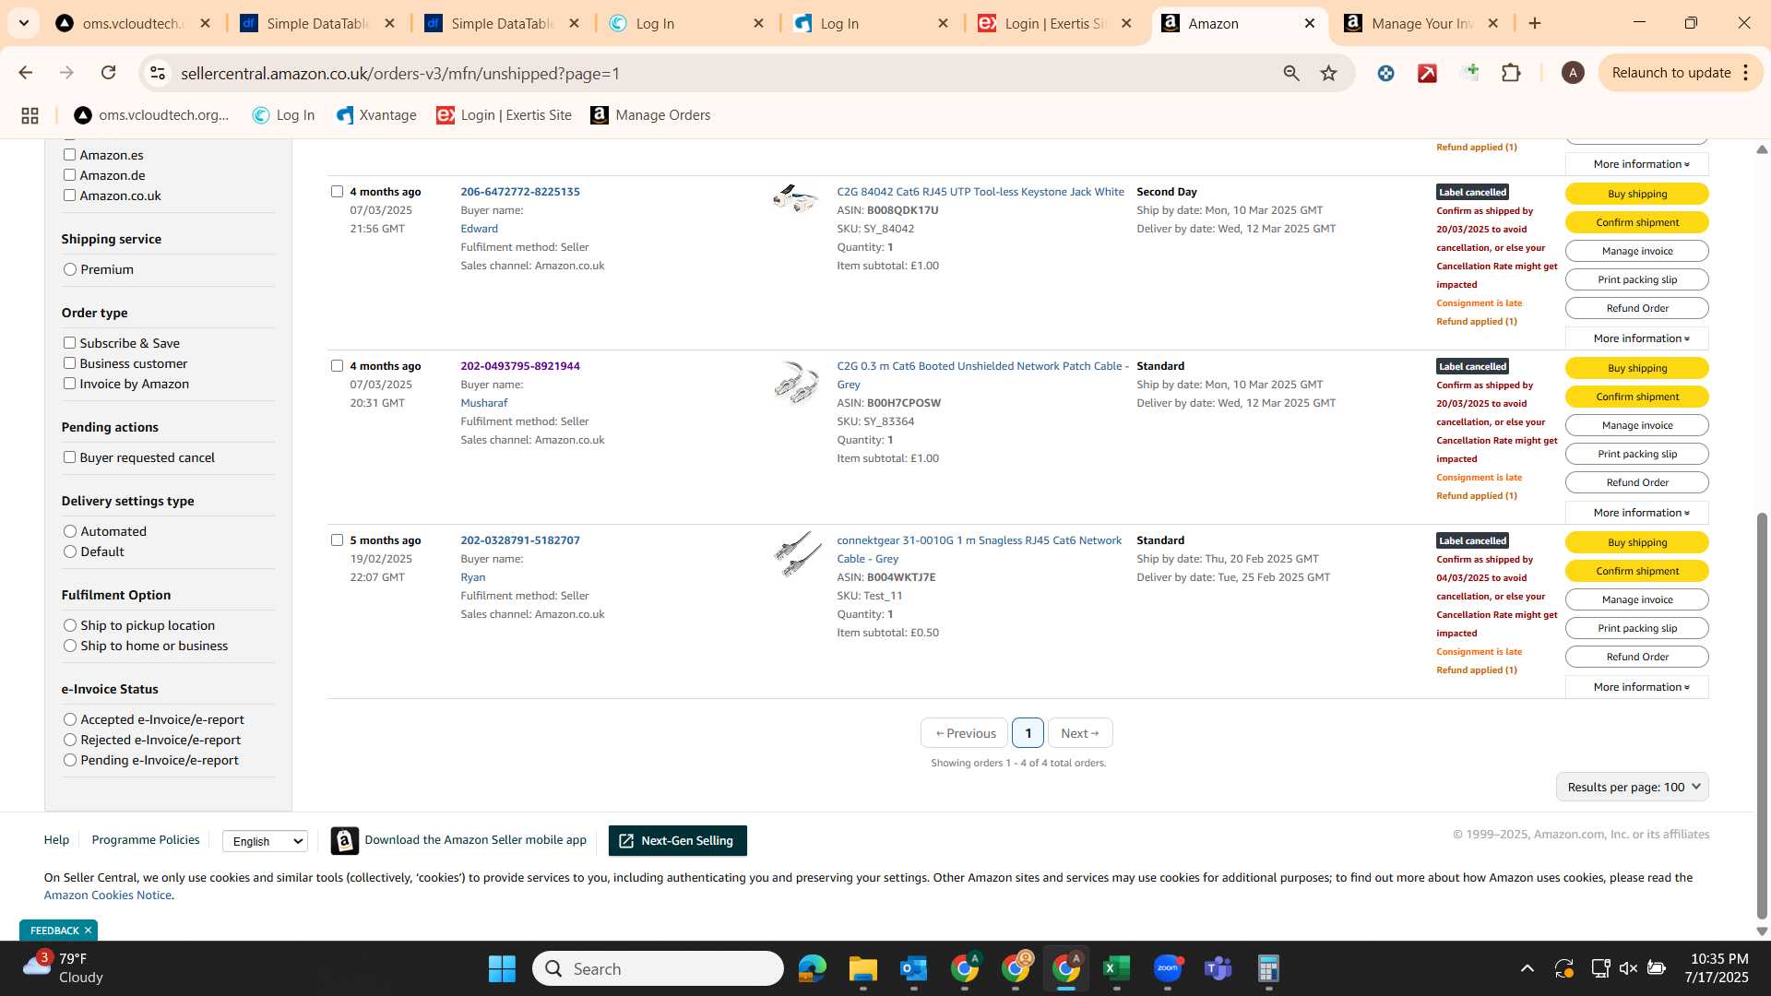Viewport: 1771px width, 996px height.
Task: Switch to Login | Exertis Site tab
Action: (1056, 23)
